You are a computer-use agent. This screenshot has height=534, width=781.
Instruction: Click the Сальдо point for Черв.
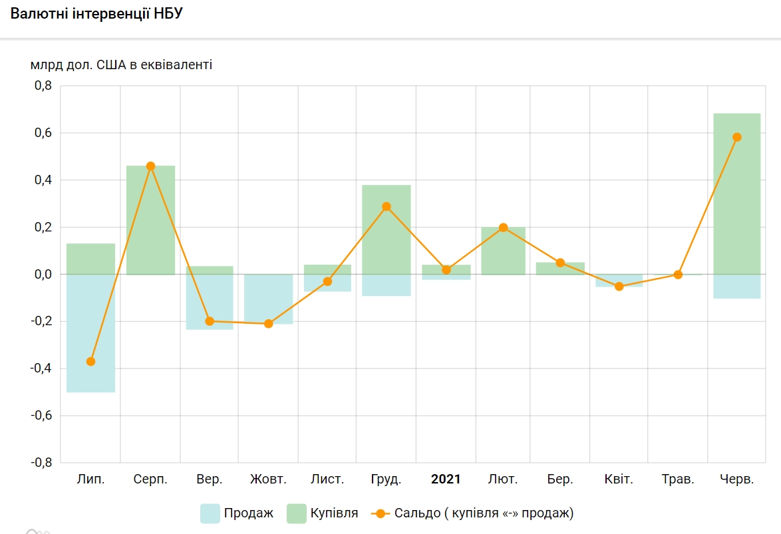[736, 138]
